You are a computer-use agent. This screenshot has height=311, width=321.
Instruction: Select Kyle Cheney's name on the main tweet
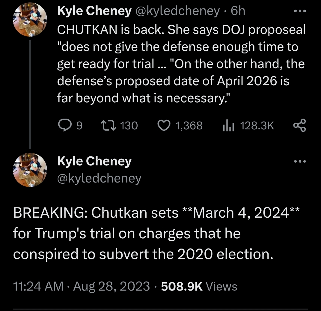[x=94, y=161]
